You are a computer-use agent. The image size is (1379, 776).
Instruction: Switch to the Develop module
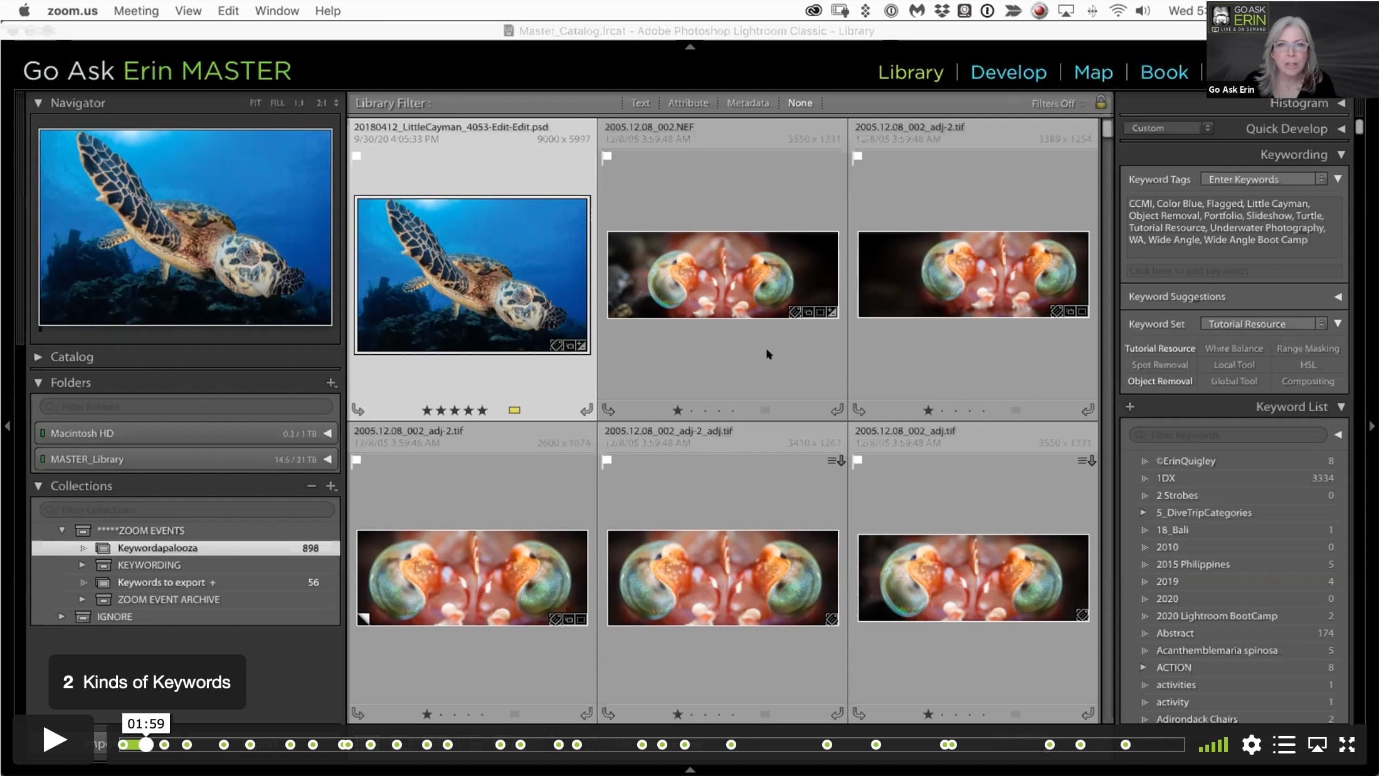coord(1008,72)
